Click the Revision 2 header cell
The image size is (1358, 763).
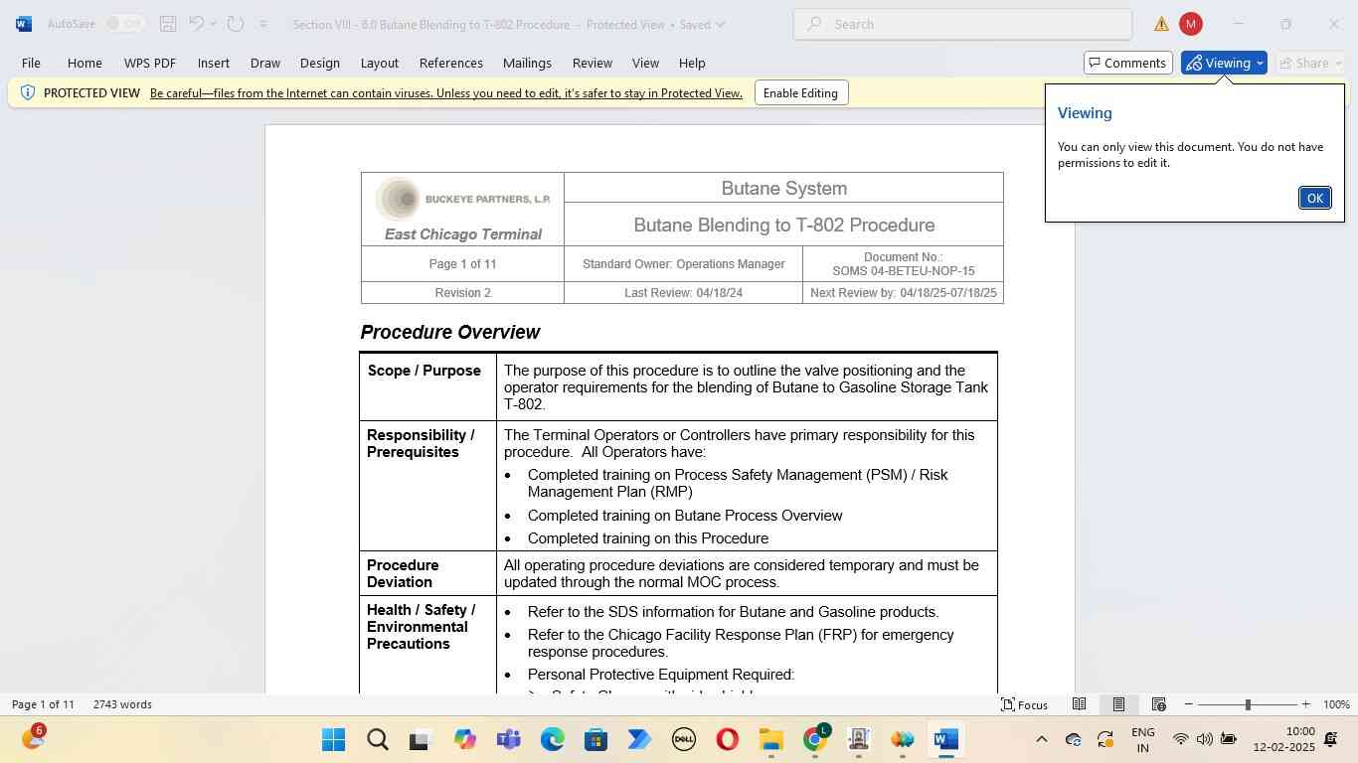click(x=462, y=293)
